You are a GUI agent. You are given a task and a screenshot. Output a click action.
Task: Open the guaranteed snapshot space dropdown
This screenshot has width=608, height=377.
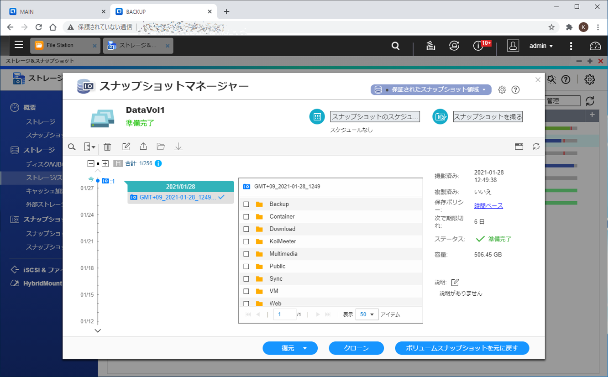431,90
